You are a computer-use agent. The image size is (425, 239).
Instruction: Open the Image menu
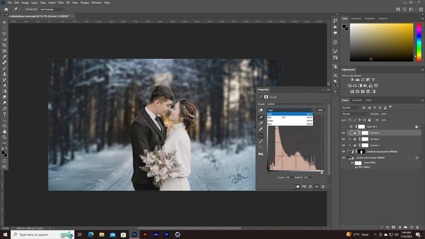tap(25, 3)
